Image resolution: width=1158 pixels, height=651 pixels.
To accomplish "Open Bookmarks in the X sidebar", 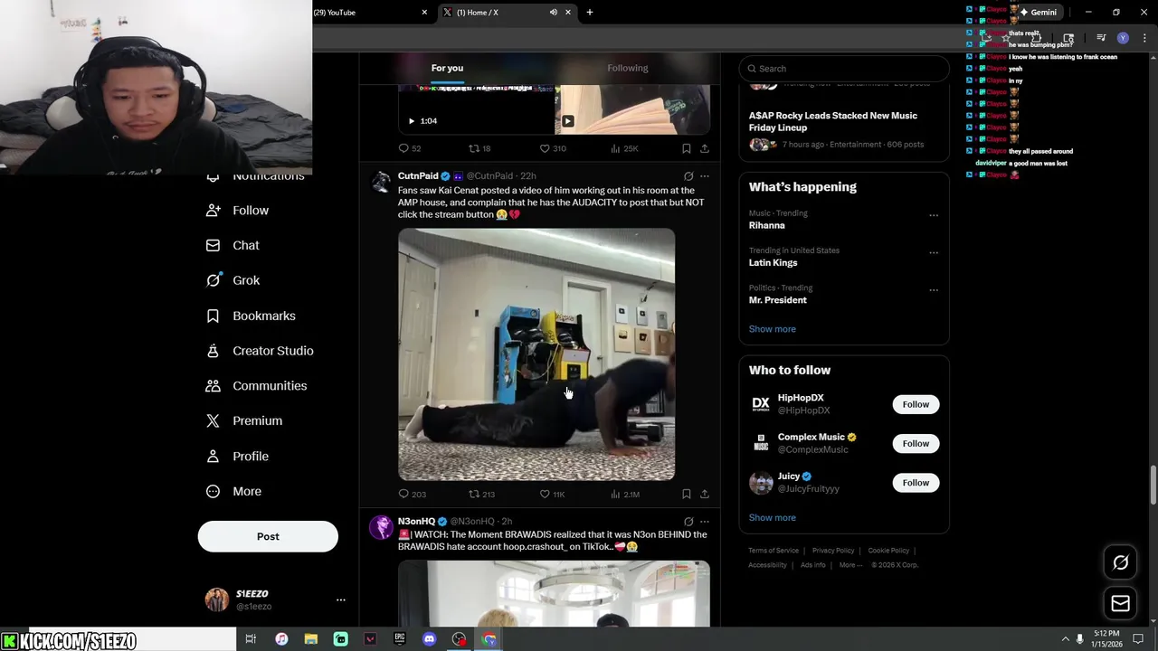I will 252,316.
